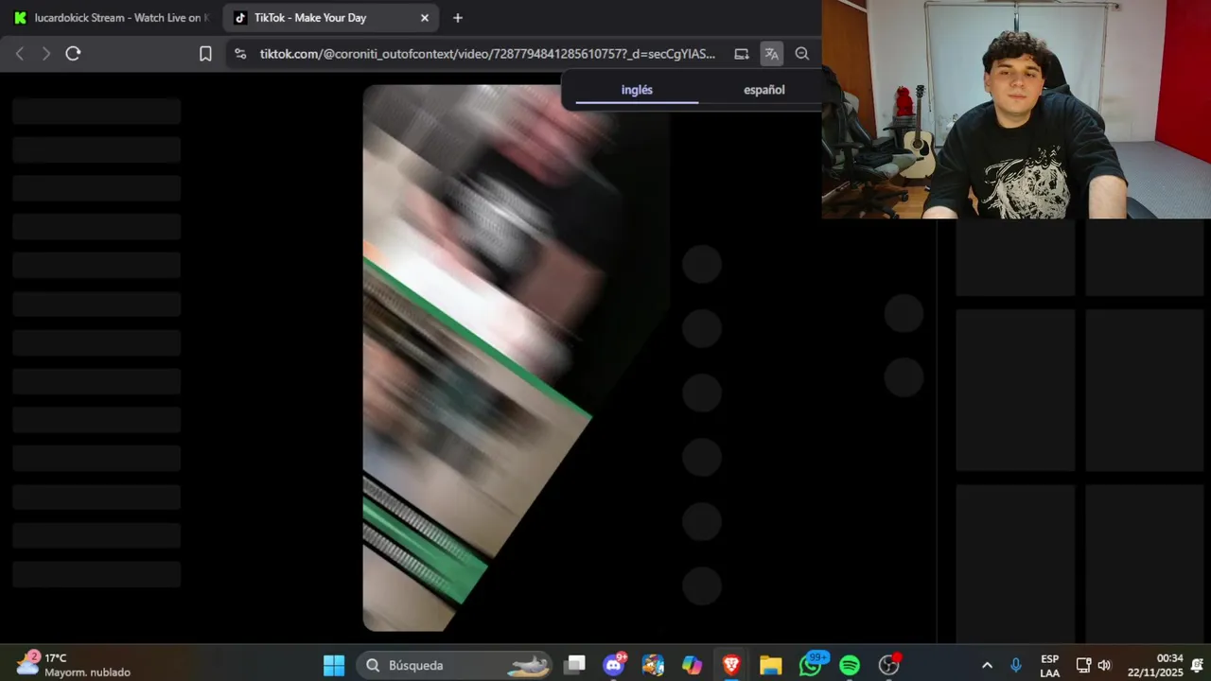This screenshot has width=1211, height=681.
Task: Go back to the previous page
Action: (20, 54)
